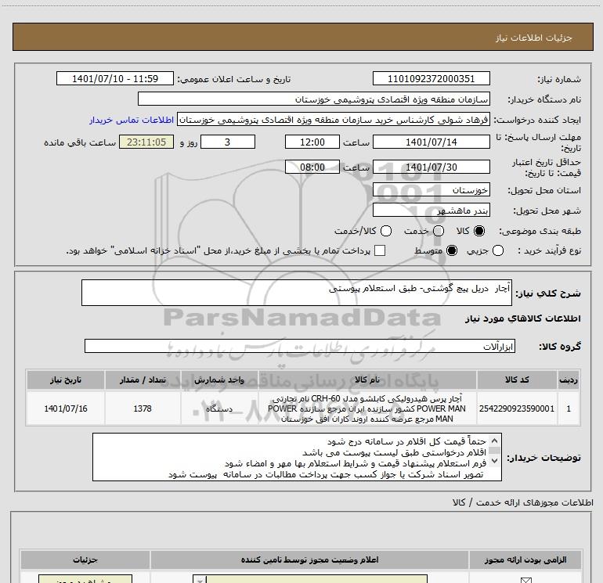
Task: Open the اطلاعات تماس خریدار link
Action: (x=132, y=121)
